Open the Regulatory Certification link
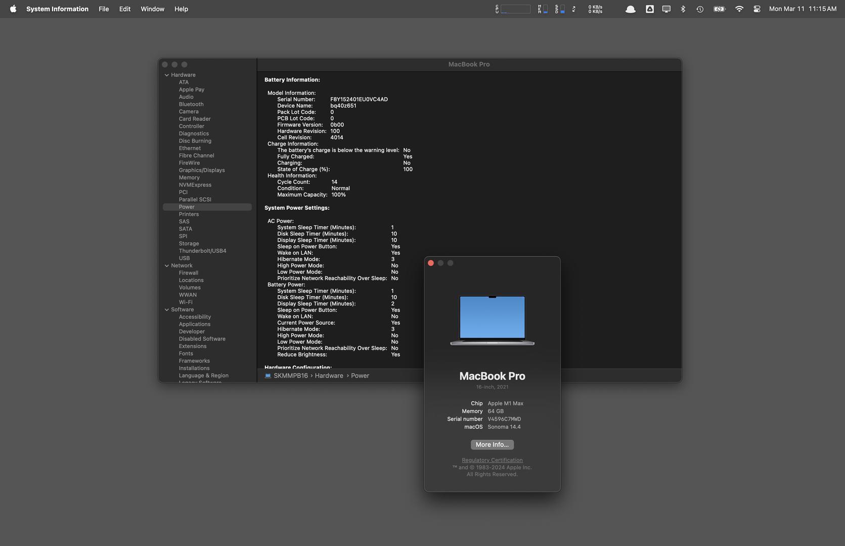The width and height of the screenshot is (845, 546). pos(492,460)
